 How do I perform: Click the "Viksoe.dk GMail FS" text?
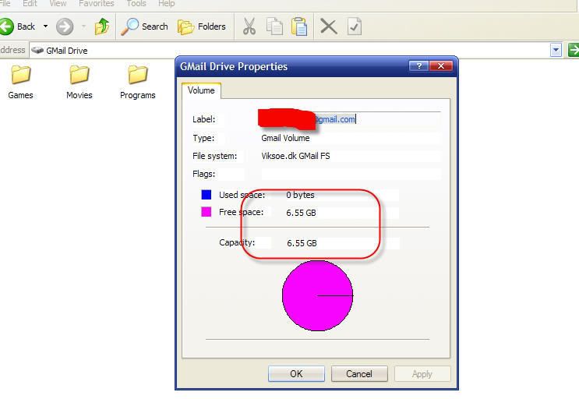click(x=296, y=156)
